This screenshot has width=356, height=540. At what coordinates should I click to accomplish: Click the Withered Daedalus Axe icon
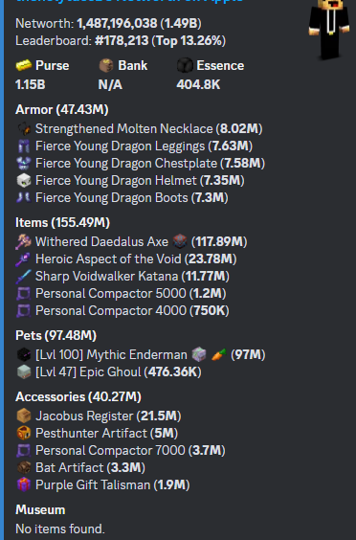[x=23, y=242]
